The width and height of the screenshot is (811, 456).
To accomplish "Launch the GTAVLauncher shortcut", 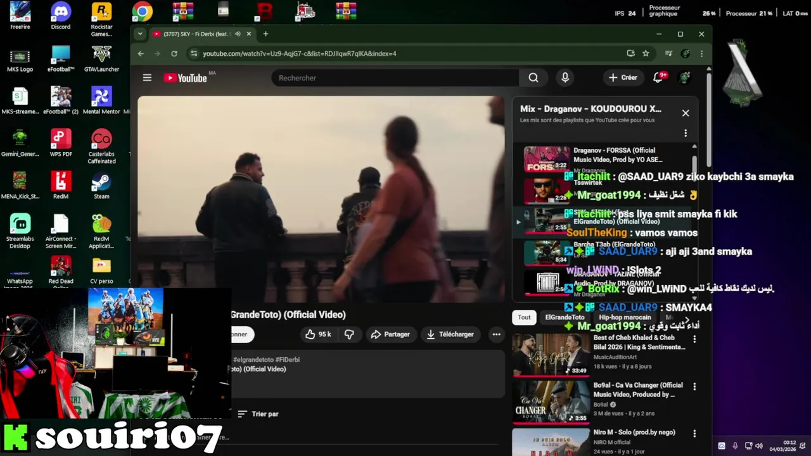I will tap(101, 59).
